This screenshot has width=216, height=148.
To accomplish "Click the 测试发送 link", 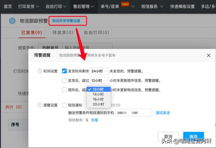I will click(163, 113).
